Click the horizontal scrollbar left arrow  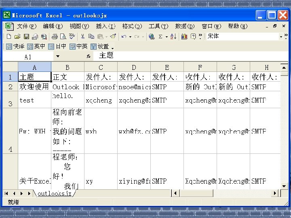click(175, 193)
